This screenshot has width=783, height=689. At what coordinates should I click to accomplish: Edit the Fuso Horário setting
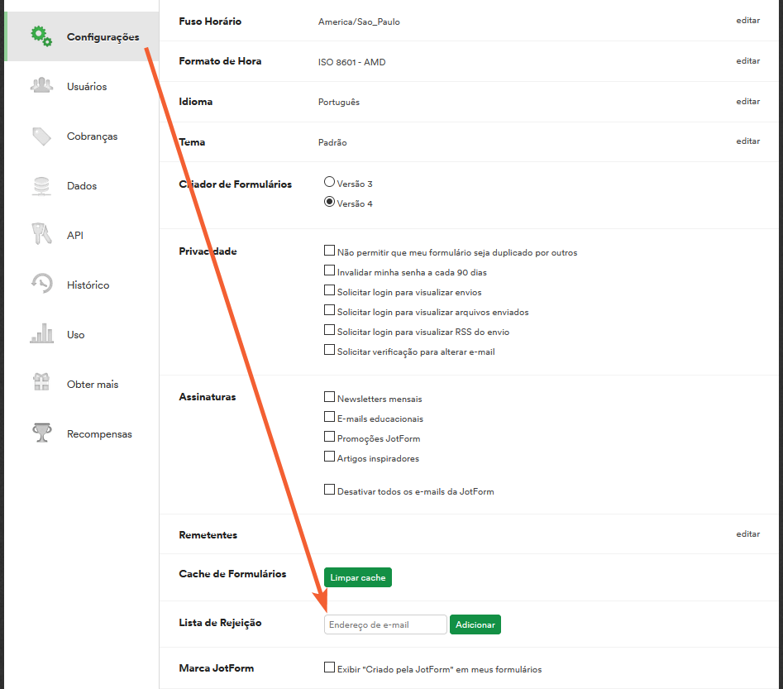(747, 21)
